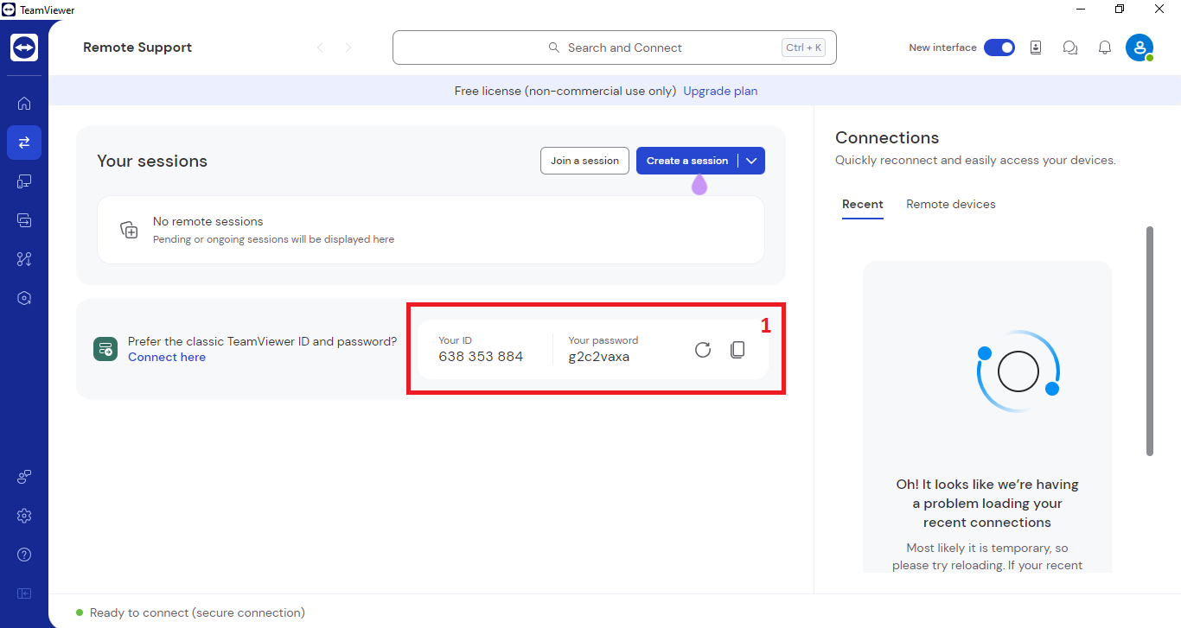Screen dimensions: 1181x628
Task: Click the green classic connect icon
Action: tap(105, 349)
